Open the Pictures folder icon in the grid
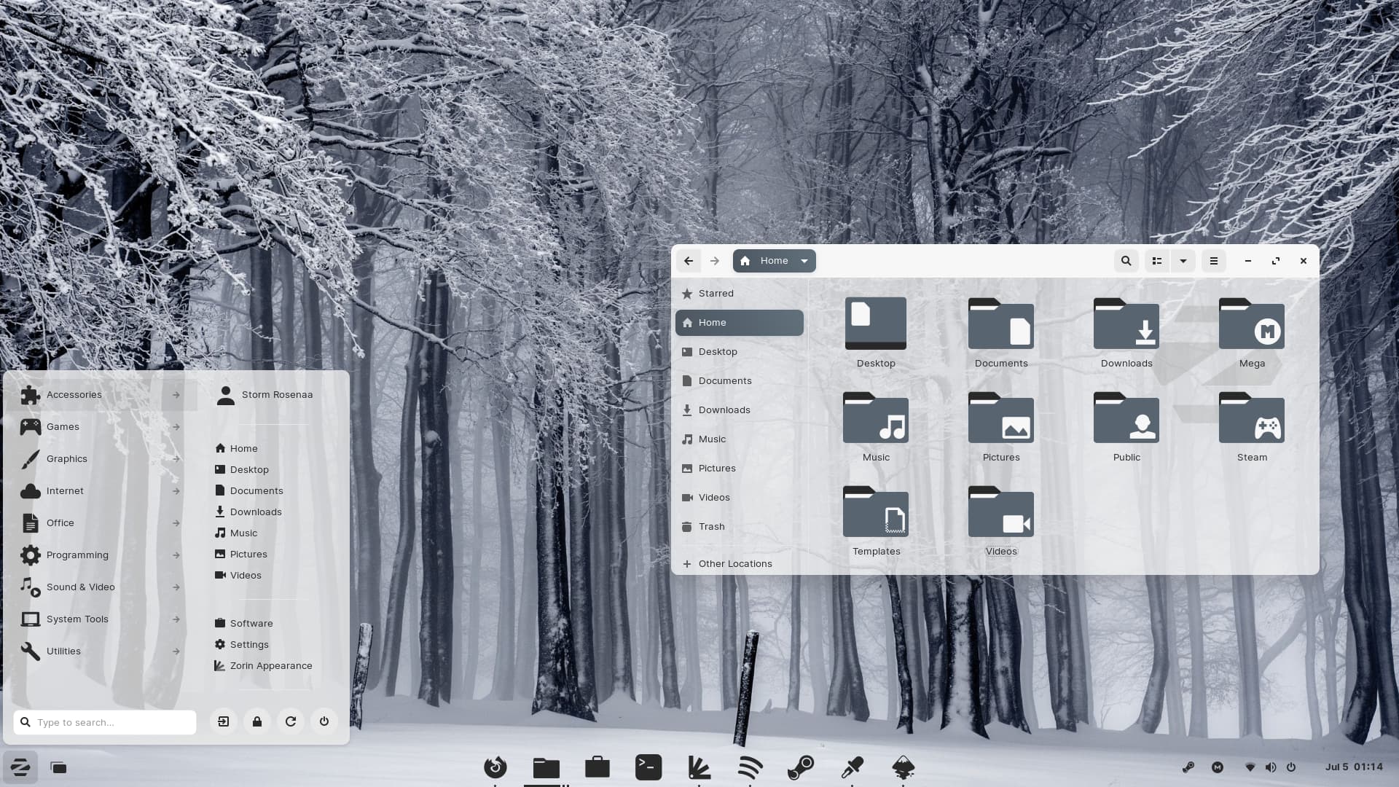Image resolution: width=1399 pixels, height=787 pixels. [1001, 418]
